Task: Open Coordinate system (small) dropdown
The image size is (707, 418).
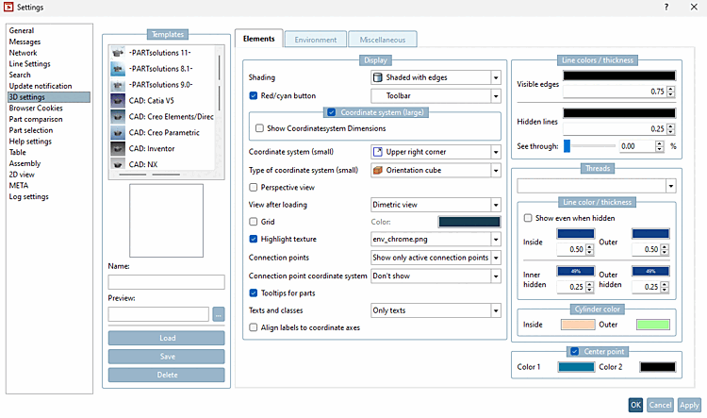Action: (x=436, y=152)
